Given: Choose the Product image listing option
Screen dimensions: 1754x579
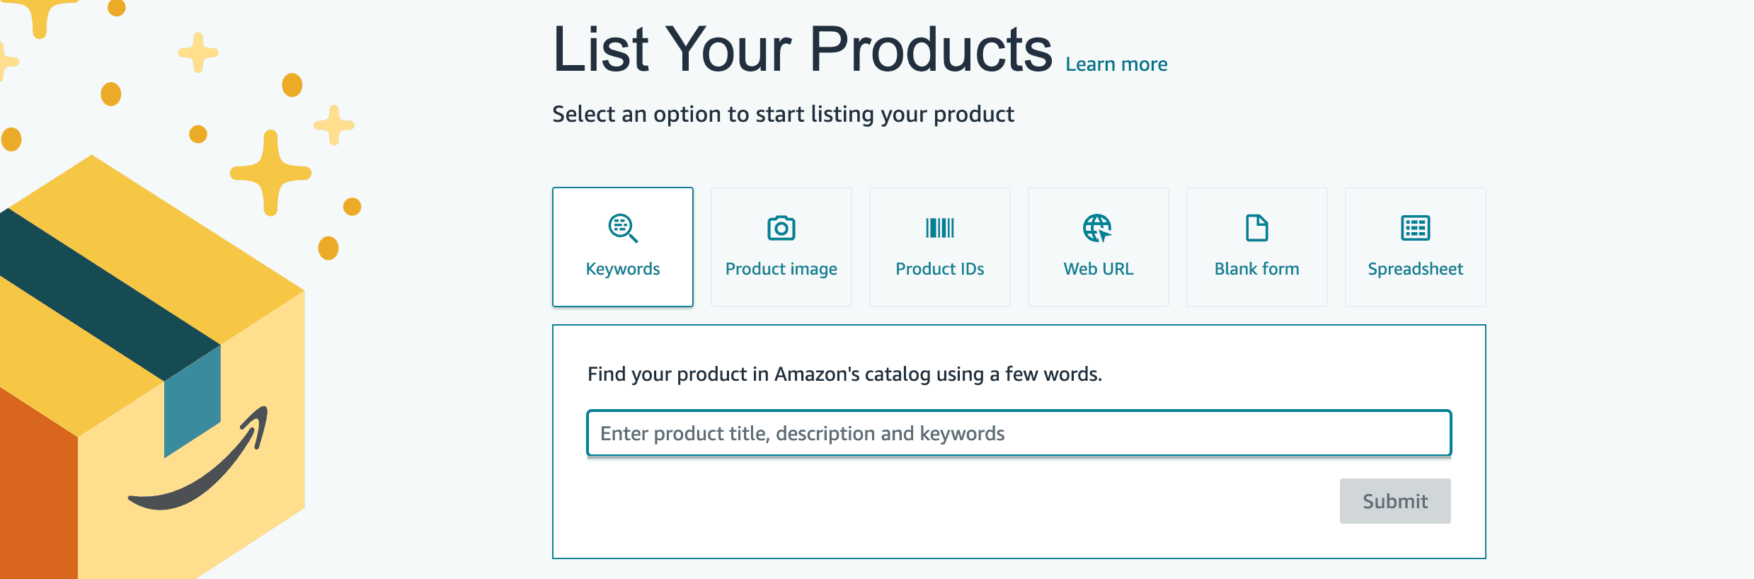Looking at the screenshot, I should [x=781, y=246].
